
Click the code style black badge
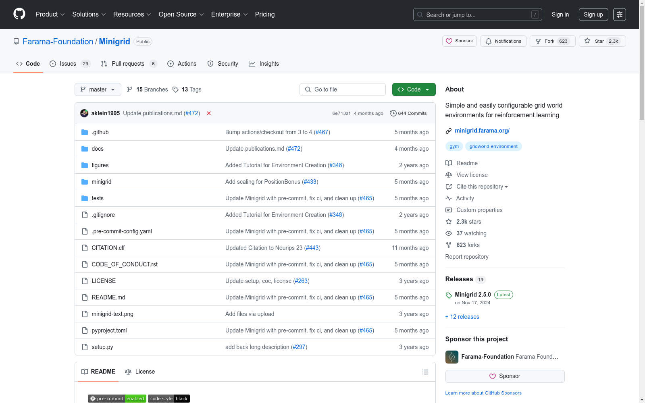(169, 399)
